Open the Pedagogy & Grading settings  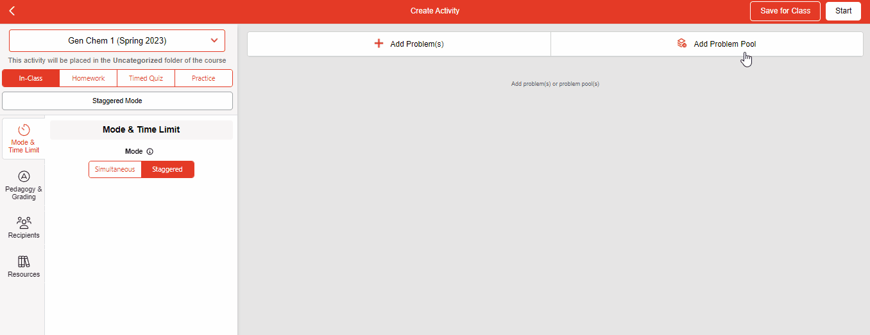tap(24, 184)
